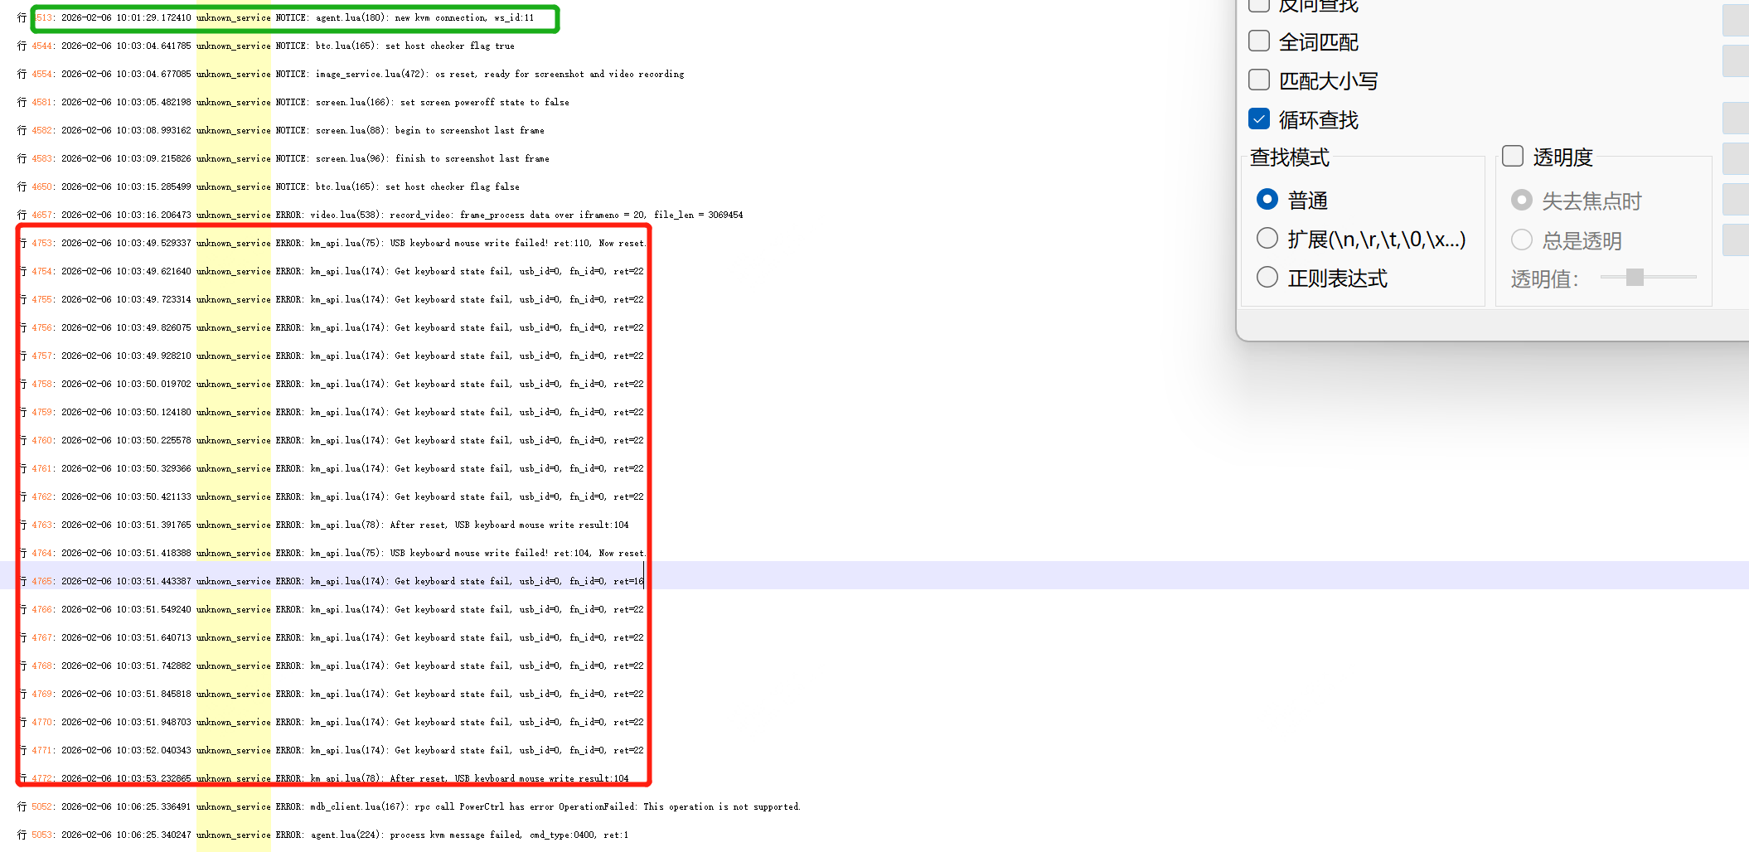Select the 普通 search mode radio
This screenshot has width=1749, height=852.
tap(1267, 200)
